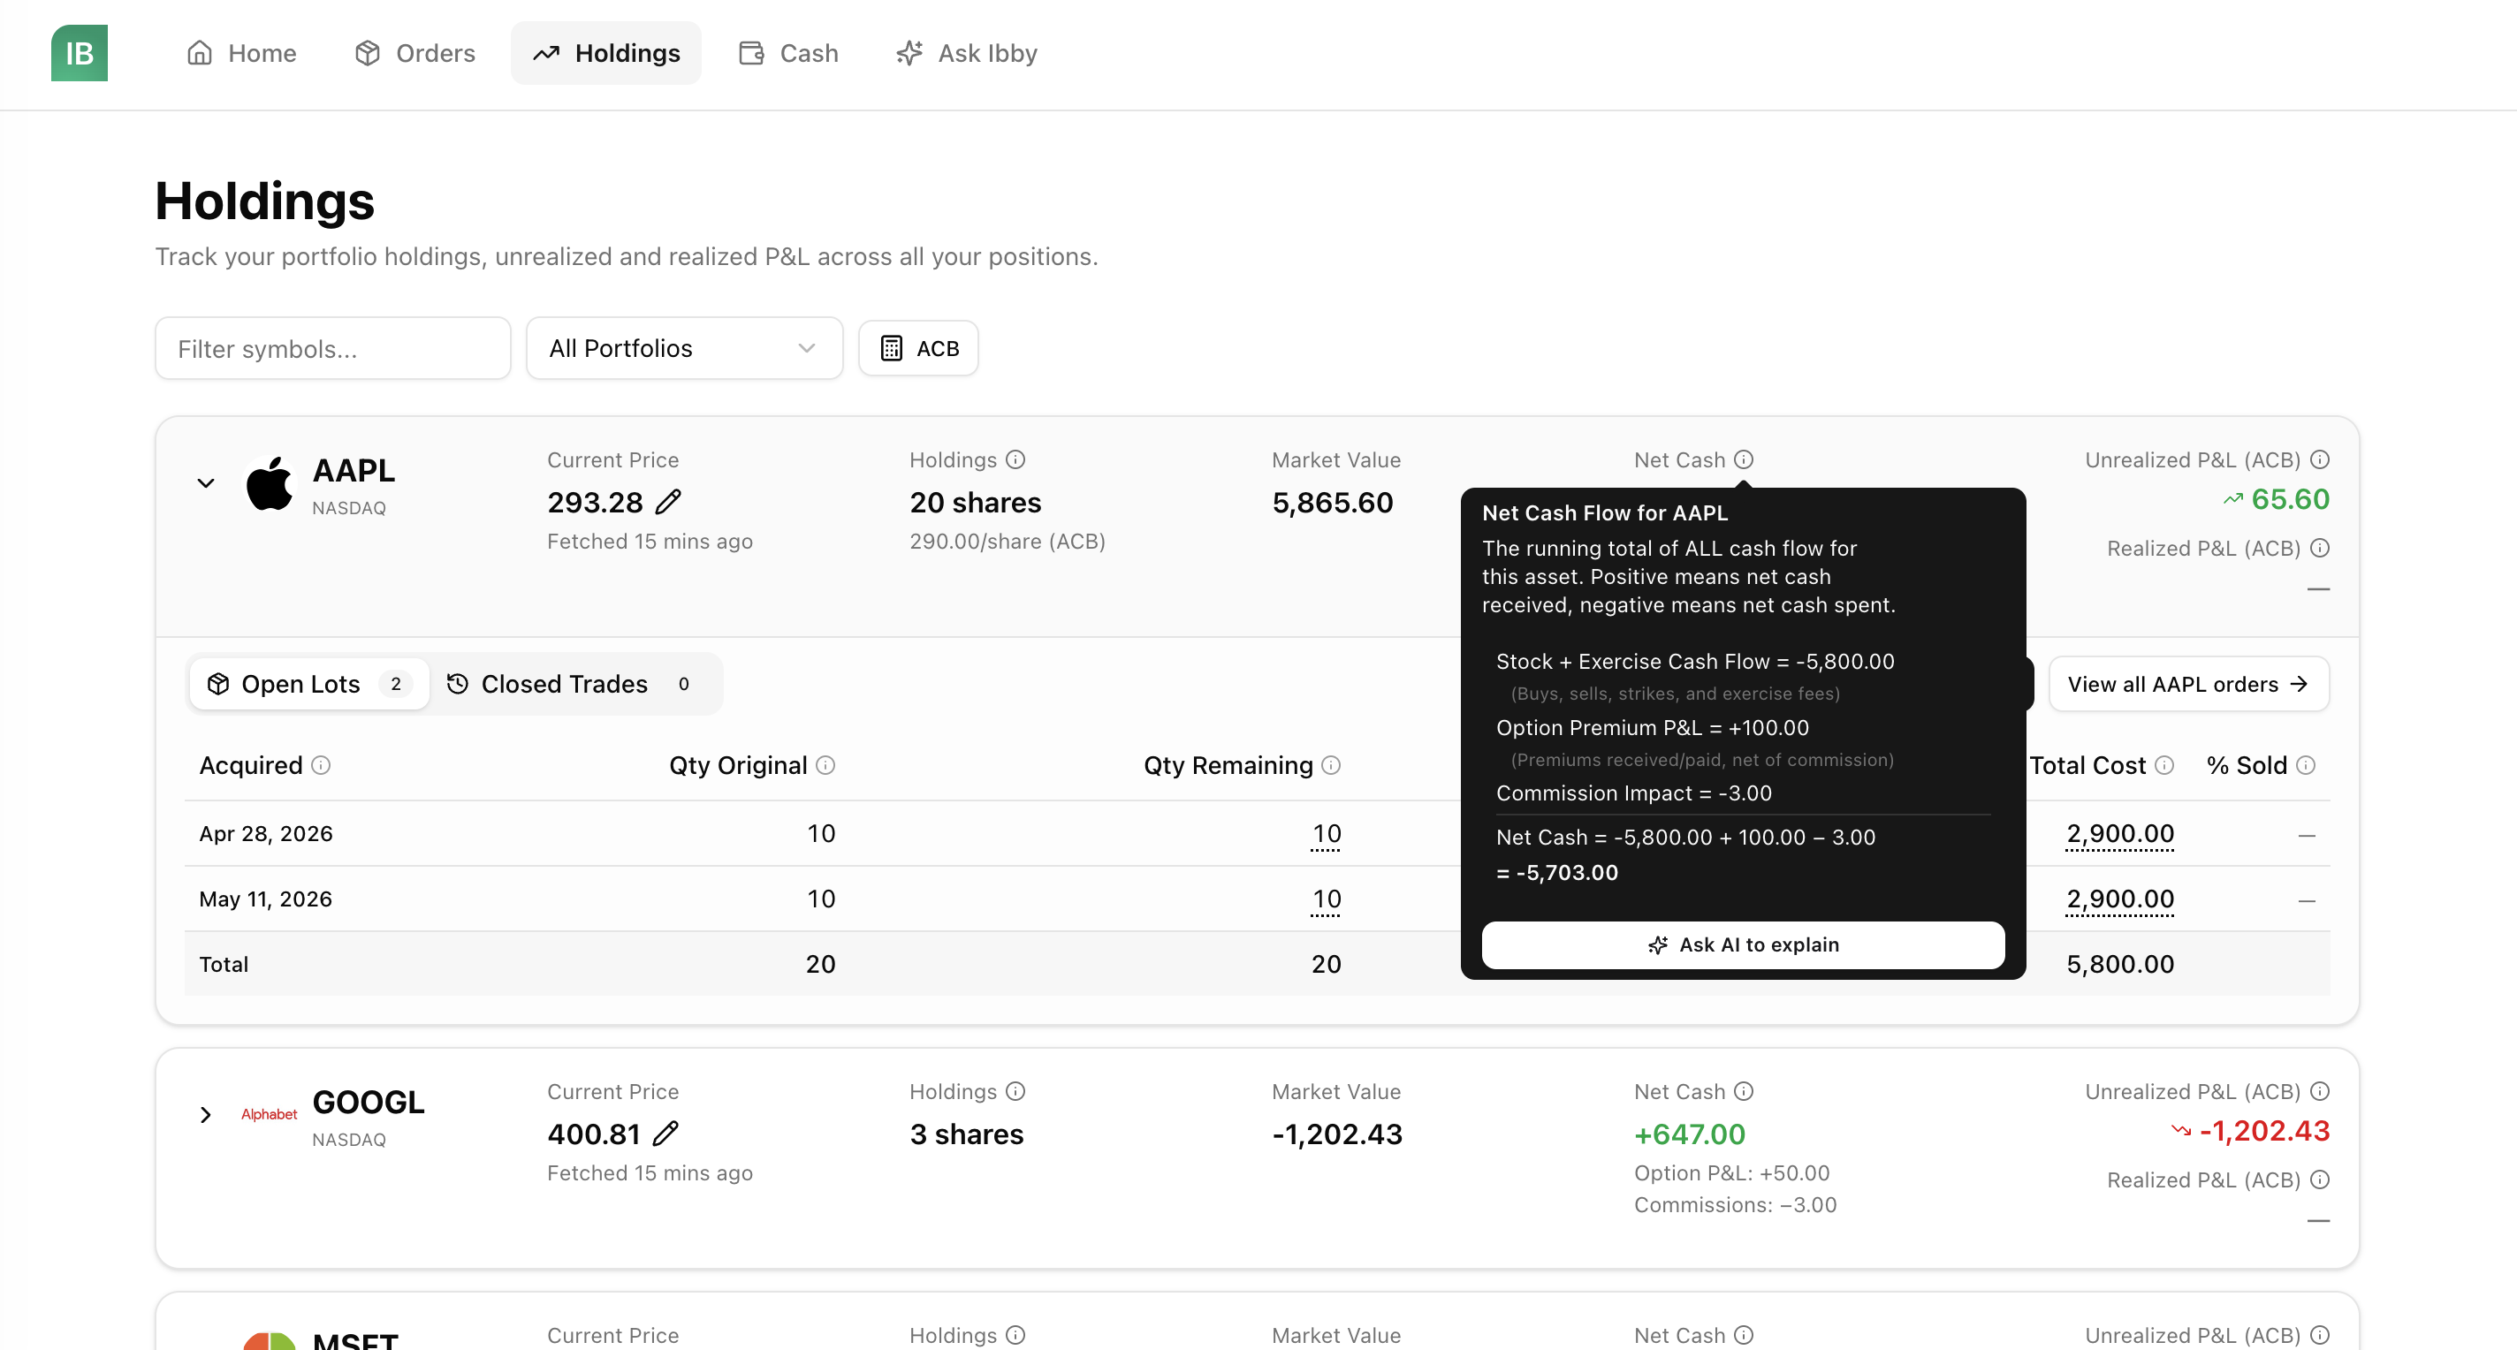Image resolution: width=2517 pixels, height=1350 pixels.
Task: Click GOOGL Net Cash info icon
Action: pos(1743,1091)
